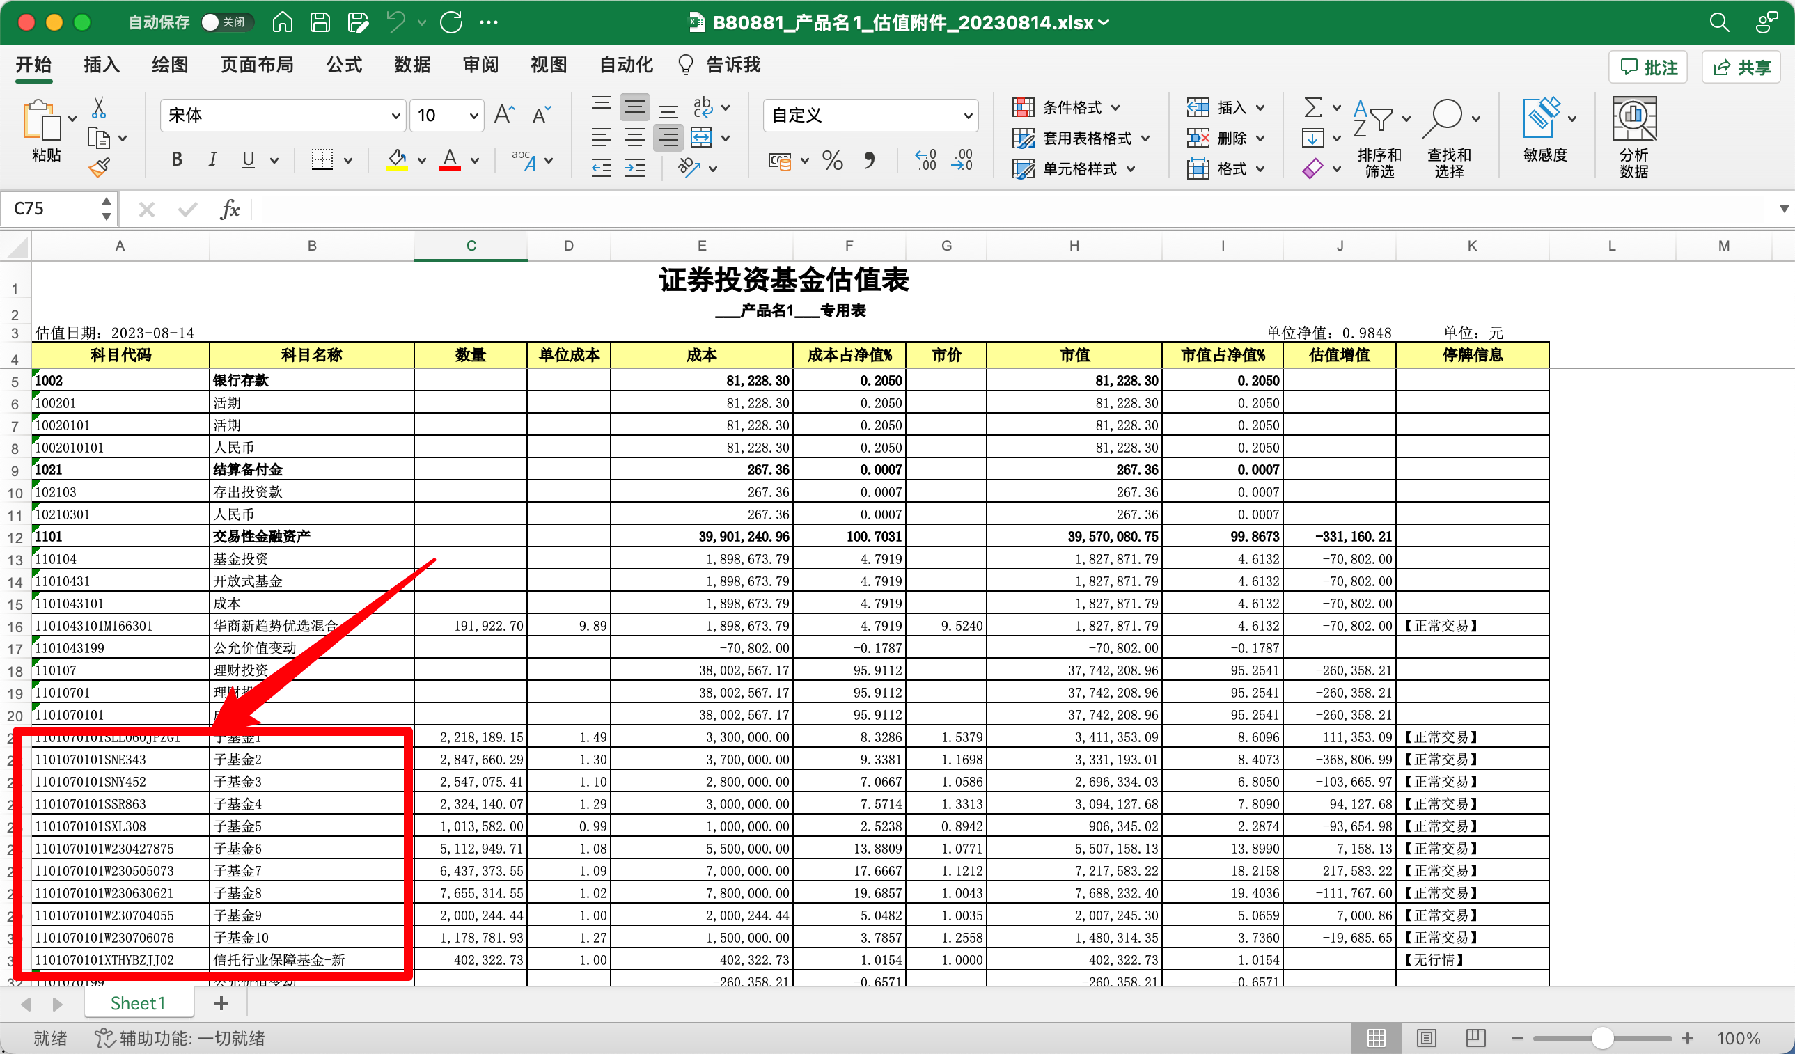Toggle right text alignment

point(668,137)
